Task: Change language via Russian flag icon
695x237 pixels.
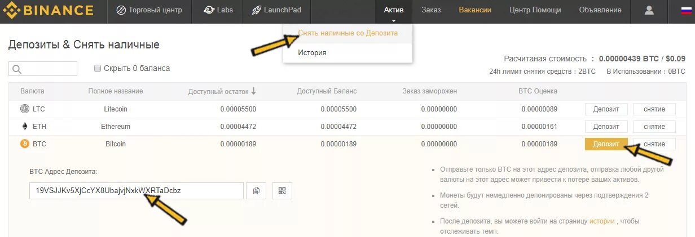Action: 687,10
